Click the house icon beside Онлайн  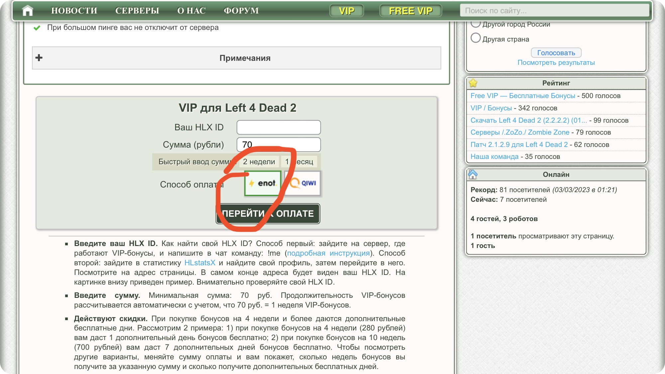(x=473, y=174)
